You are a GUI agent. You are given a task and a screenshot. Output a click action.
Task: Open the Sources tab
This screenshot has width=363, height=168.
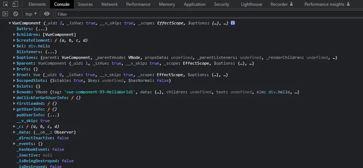(85, 4)
